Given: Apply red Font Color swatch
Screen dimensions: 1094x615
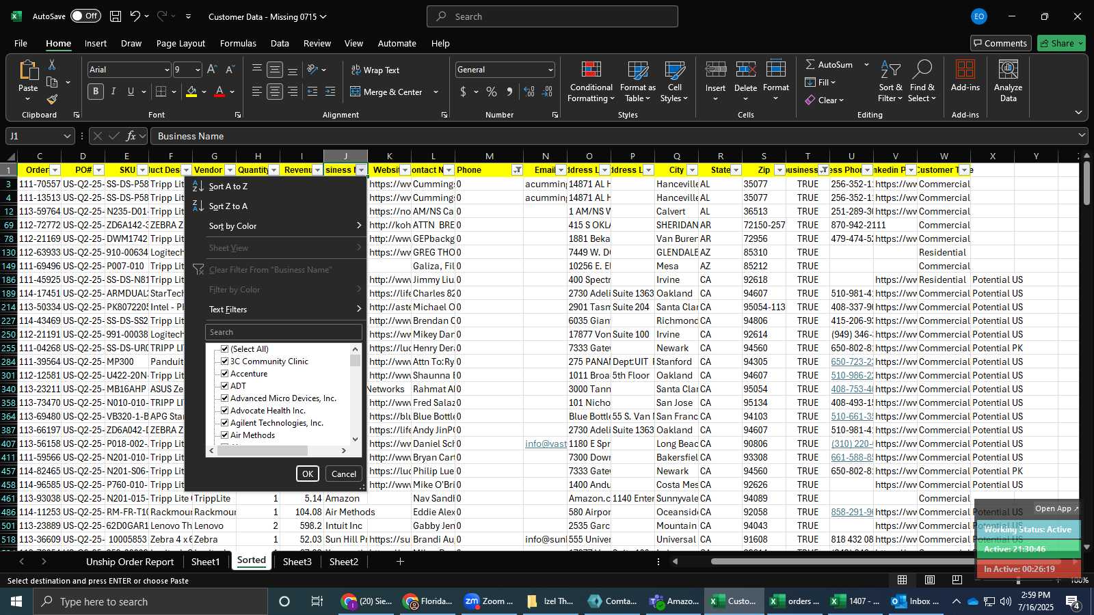Looking at the screenshot, I should tap(219, 92).
